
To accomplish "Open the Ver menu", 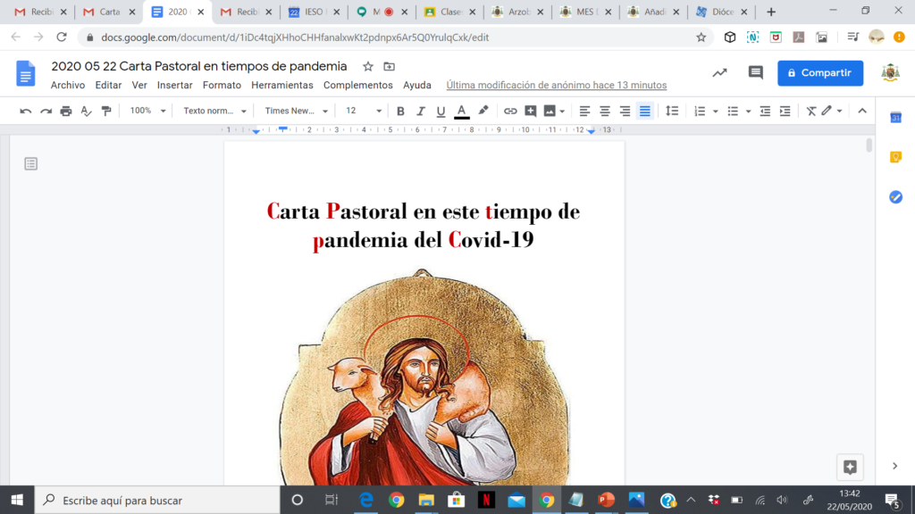I will click(139, 85).
